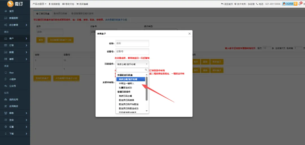This screenshot has width=305, height=145.
Task: Click the 查询 button
Action: (x=41, y=40)
